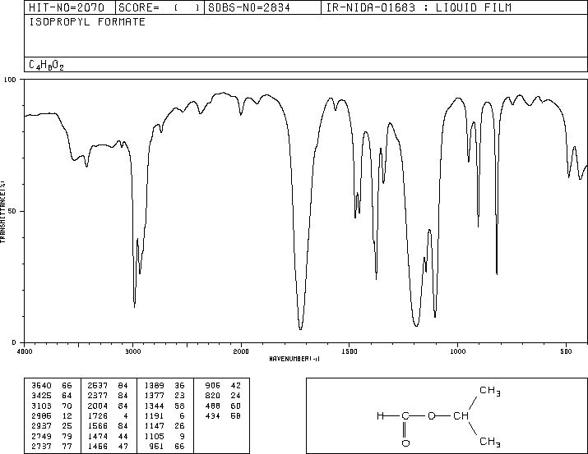588x454 pixels.
Task: Click the upper CH3 group in structure
Action: point(490,391)
